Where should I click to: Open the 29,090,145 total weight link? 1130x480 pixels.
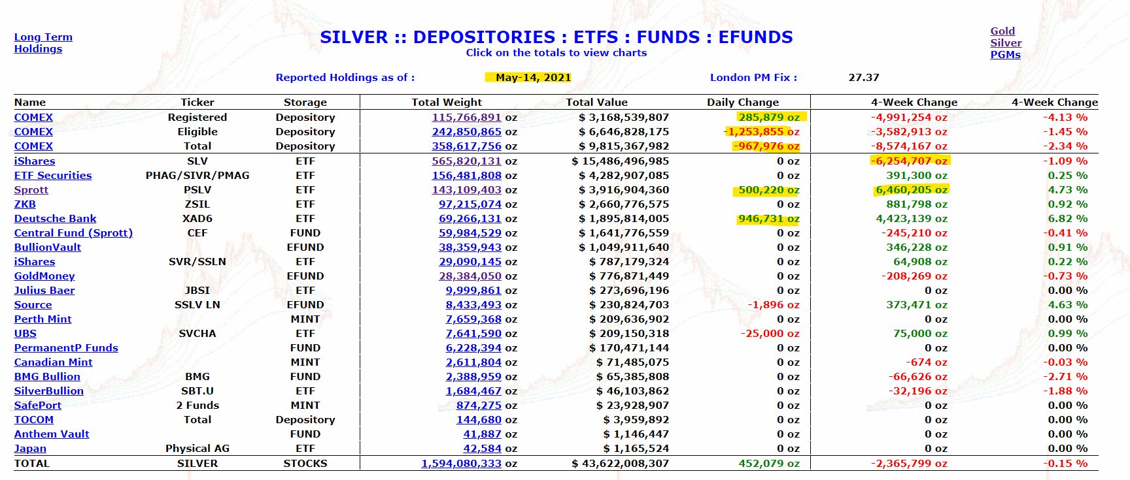(470, 261)
